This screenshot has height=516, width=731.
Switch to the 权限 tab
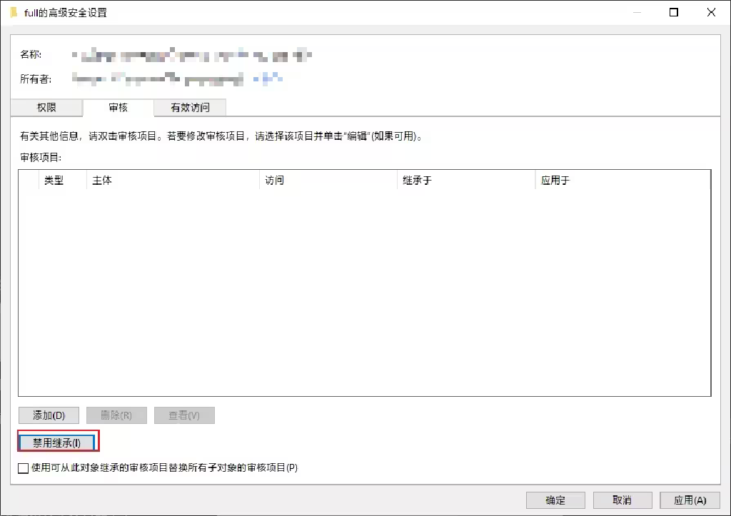click(46, 107)
